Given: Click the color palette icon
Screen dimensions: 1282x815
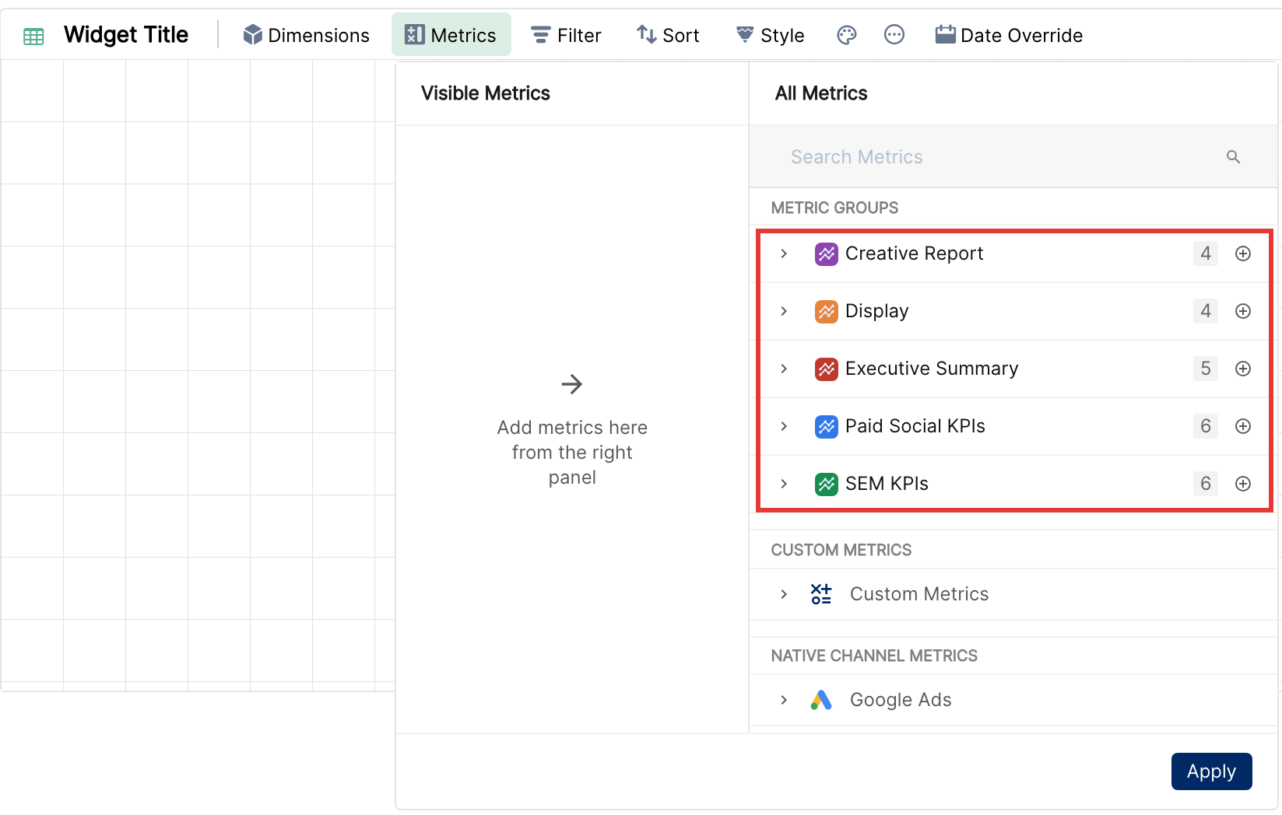Looking at the screenshot, I should 847,35.
